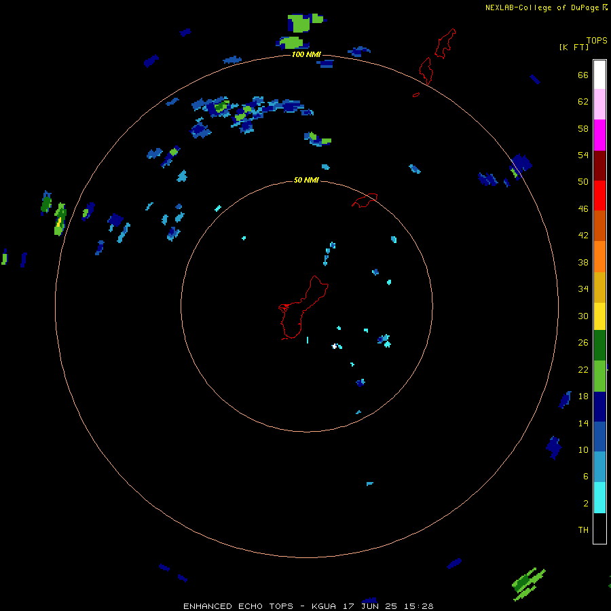This screenshot has width=611, height=611.
Task: Click the [K FT] units label
Action: pos(574,47)
